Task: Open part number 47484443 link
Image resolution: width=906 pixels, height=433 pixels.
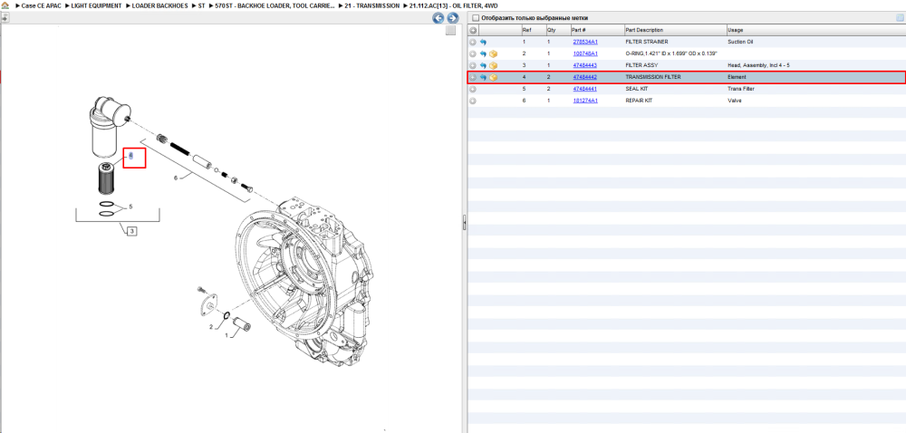Action: pyautogui.click(x=584, y=65)
